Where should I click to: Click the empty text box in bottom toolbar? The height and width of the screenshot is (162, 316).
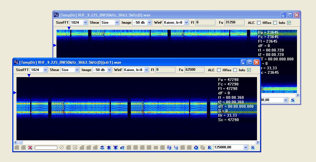point(46,148)
